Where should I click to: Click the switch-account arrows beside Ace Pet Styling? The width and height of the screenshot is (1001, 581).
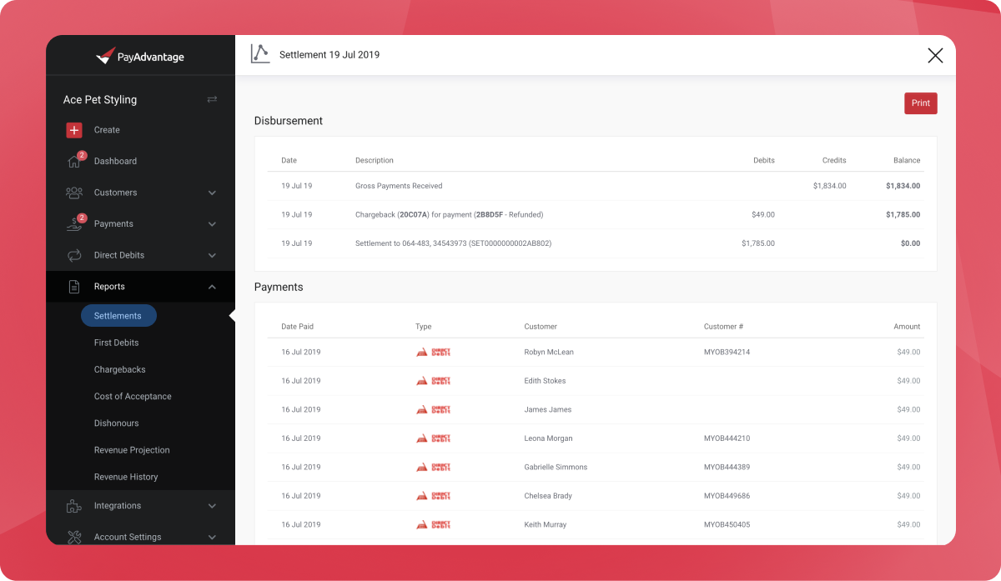212,99
